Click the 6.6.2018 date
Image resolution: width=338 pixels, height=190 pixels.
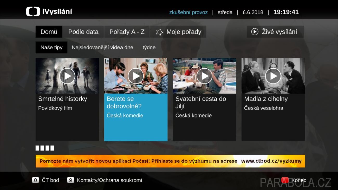tap(253, 12)
